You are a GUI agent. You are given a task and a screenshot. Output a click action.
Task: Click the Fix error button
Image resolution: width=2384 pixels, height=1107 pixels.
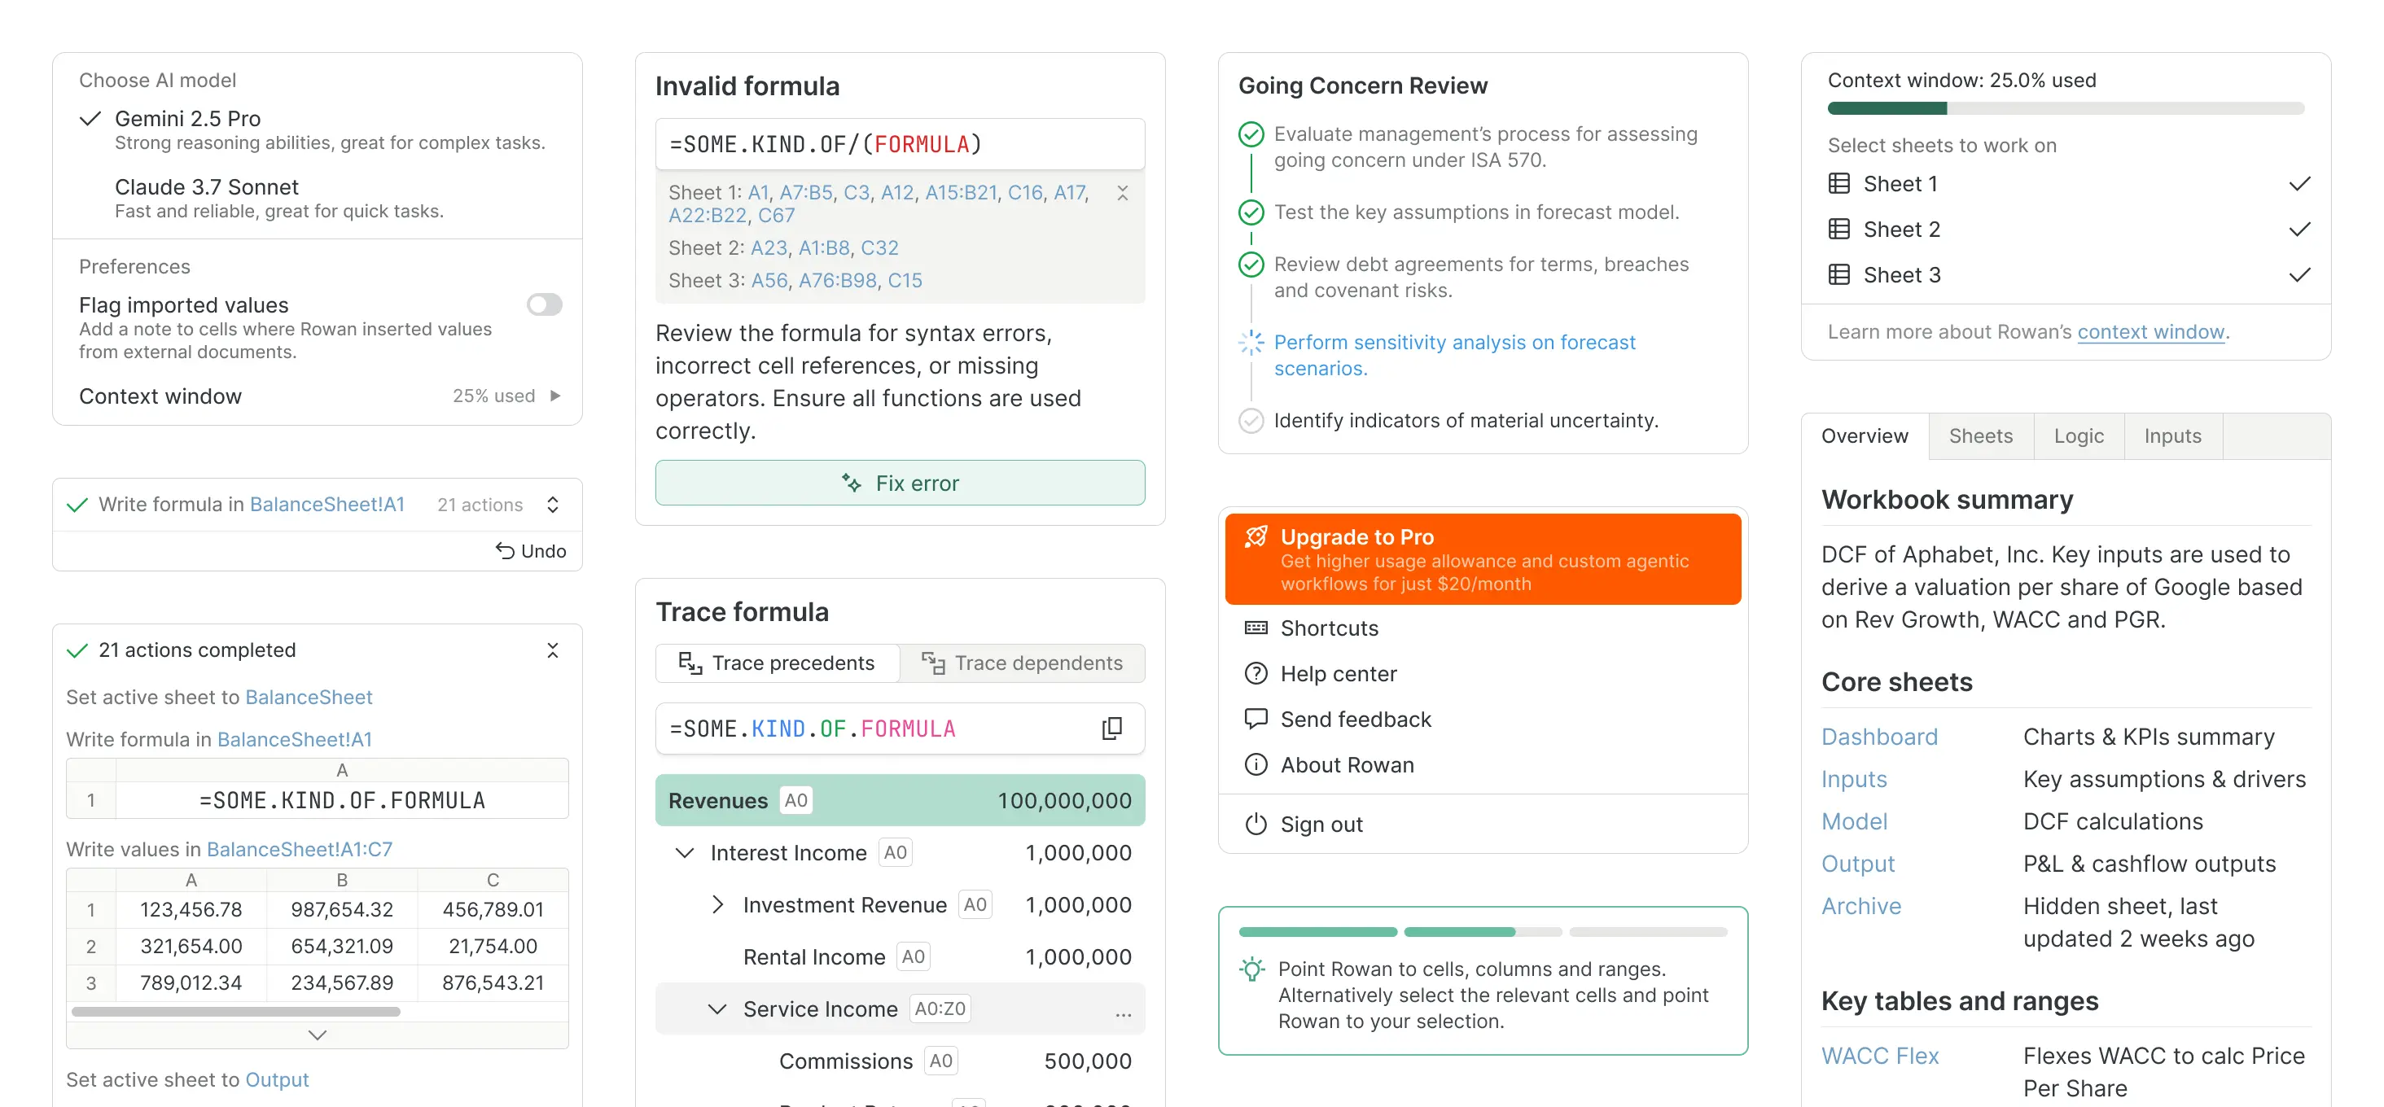[899, 482]
